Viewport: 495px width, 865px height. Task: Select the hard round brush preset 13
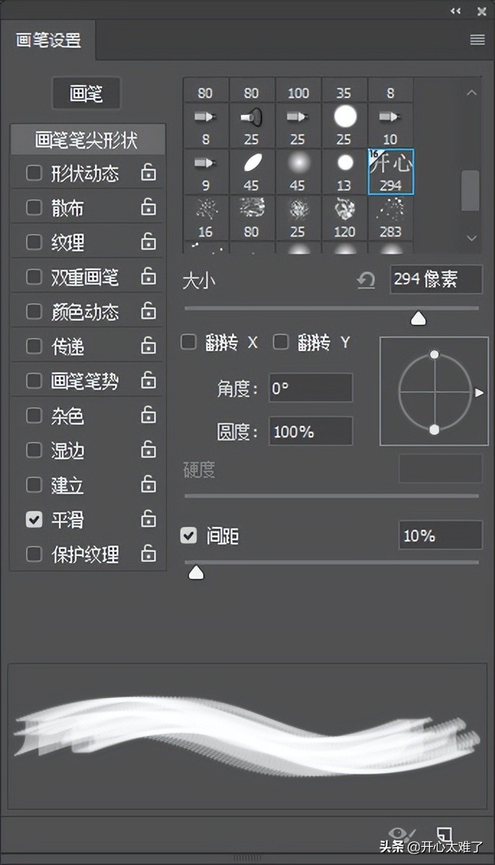344,172
